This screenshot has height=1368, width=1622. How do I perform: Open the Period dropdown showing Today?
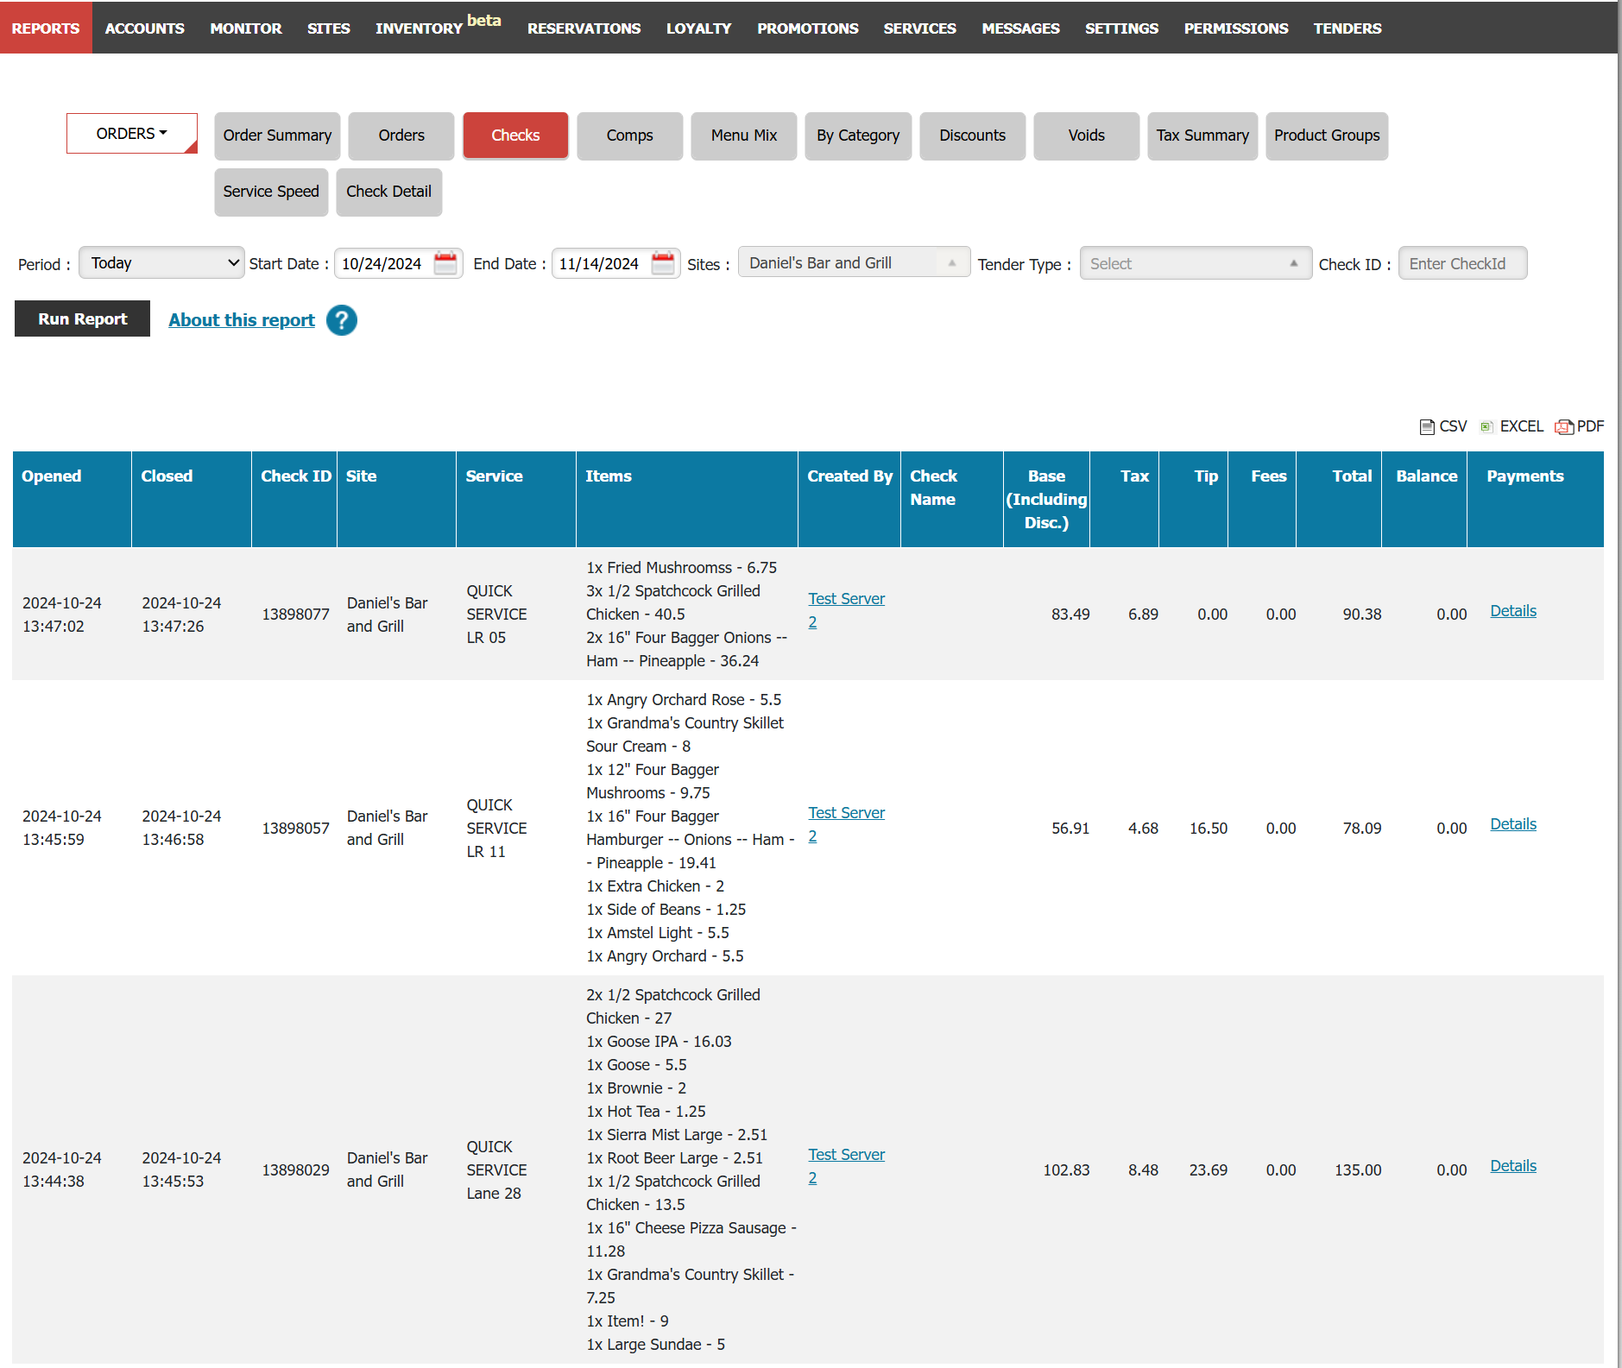click(161, 263)
